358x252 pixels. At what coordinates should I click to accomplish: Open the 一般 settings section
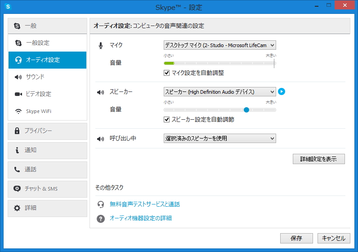pos(48,26)
